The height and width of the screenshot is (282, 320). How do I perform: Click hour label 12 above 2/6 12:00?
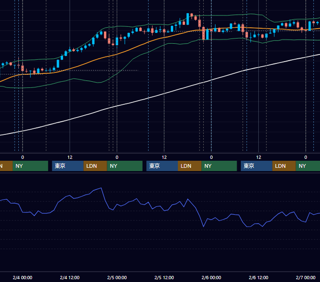[x=258, y=157]
